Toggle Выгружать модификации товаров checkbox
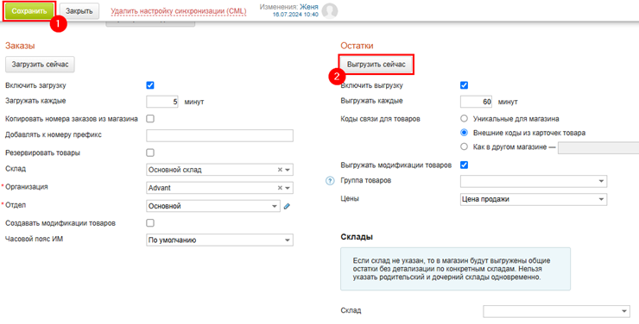 (x=464, y=165)
